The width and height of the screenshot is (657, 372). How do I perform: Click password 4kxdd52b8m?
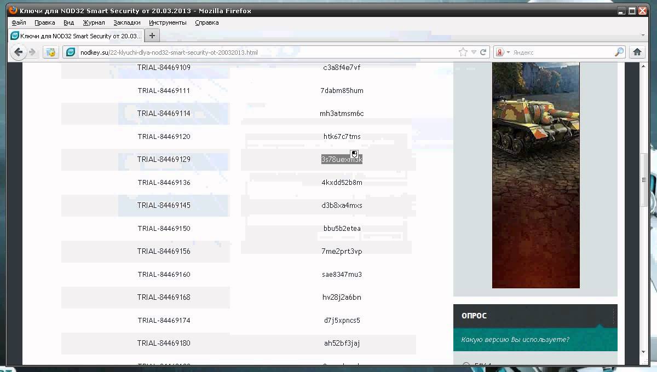342,183
